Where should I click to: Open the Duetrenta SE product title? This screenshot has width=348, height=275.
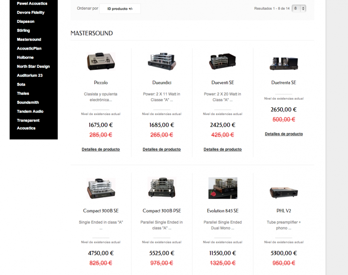point(284,83)
